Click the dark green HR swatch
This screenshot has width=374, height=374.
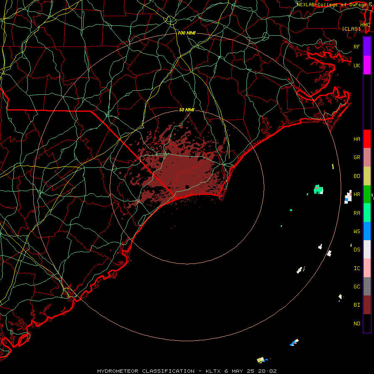tap(367, 194)
